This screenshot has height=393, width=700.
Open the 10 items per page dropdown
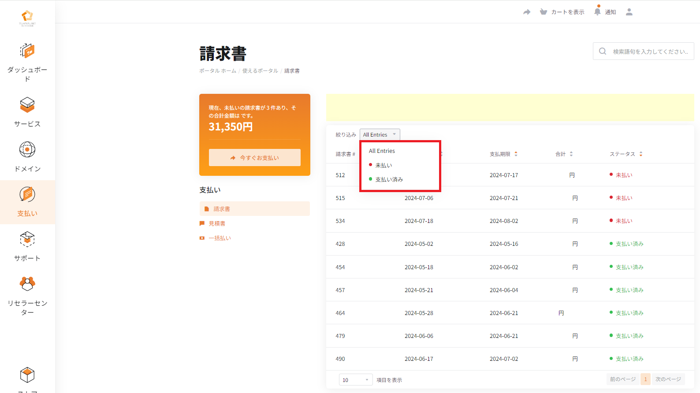tap(356, 380)
